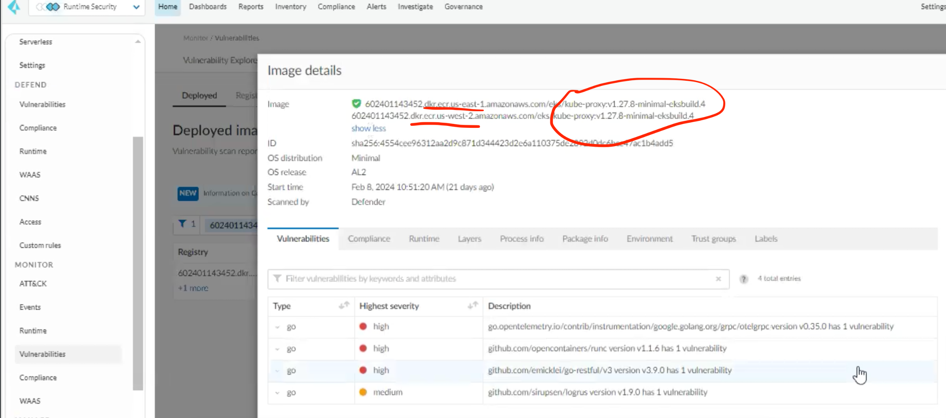Viewport: 946px width, 418px height.
Task: Click the green shield verified icon
Action: (356, 104)
